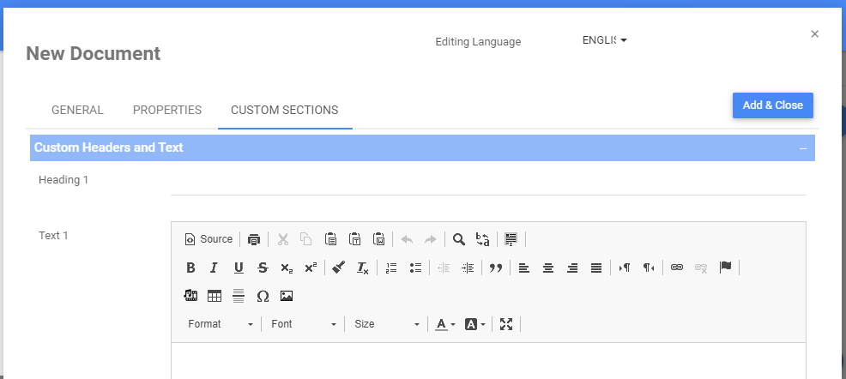Open the special character (Omega) picker

click(x=263, y=296)
